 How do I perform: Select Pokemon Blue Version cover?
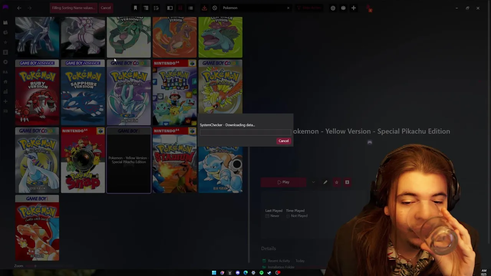click(x=221, y=170)
